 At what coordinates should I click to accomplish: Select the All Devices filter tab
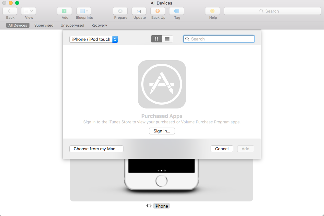(18, 25)
